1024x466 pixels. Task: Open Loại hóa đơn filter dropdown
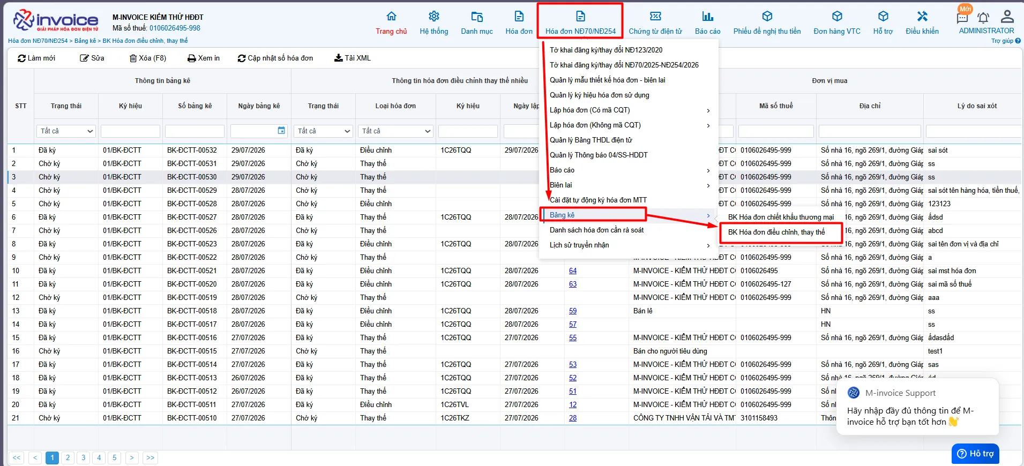tap(395, 131)
